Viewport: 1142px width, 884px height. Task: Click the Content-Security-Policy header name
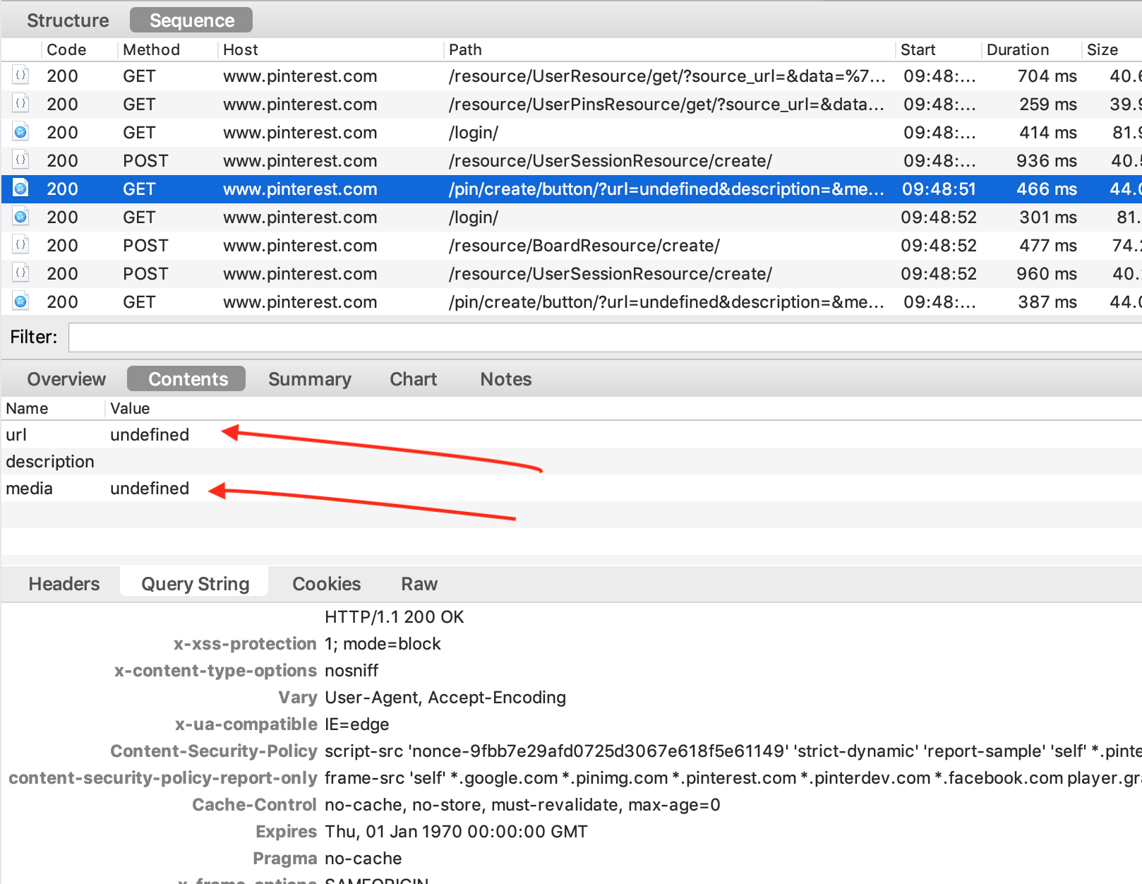tap(214, 751)
